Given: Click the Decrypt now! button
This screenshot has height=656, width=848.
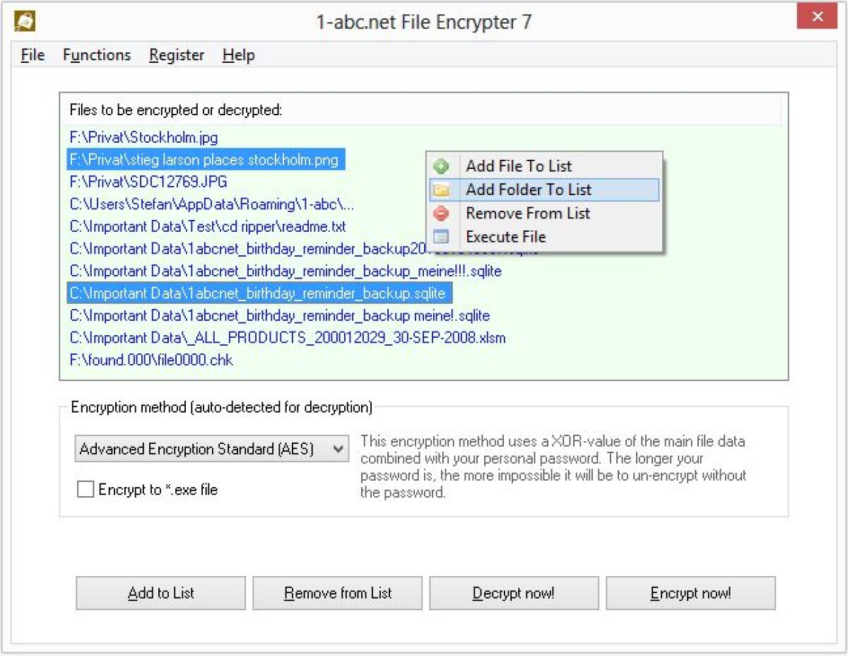Looking at the screenshot, I should 514,593.
